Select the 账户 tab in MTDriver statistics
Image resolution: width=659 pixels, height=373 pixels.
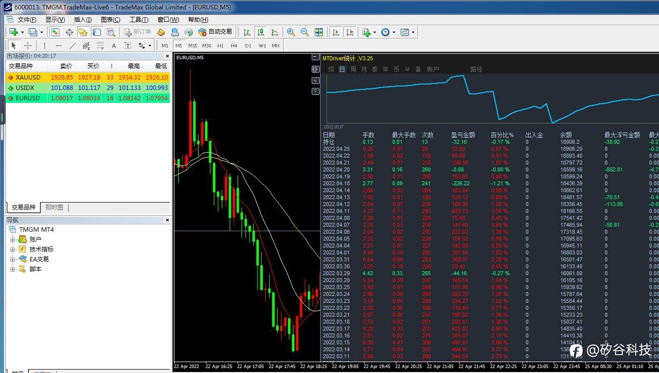click(433, 70)
